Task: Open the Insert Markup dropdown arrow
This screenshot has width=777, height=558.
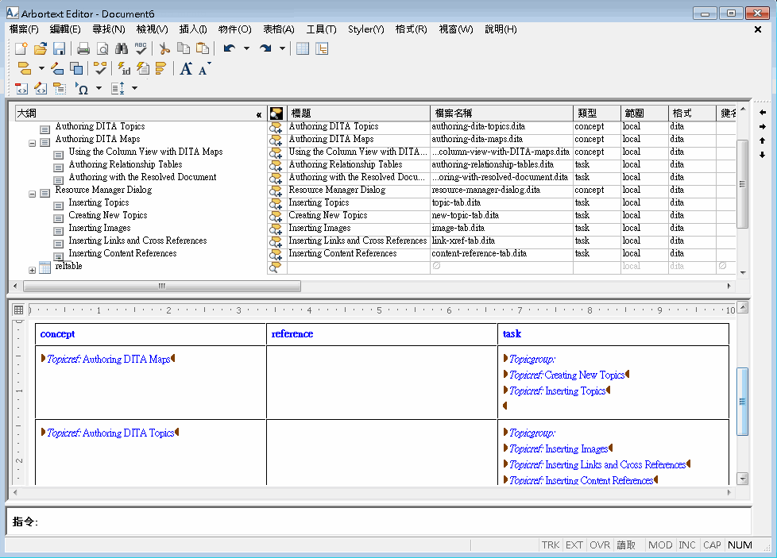Action: point(41,68)
